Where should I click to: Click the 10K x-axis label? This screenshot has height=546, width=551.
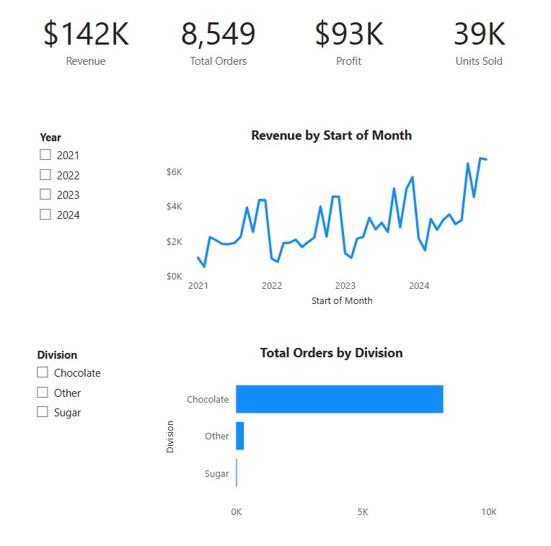tap(489, 512)
